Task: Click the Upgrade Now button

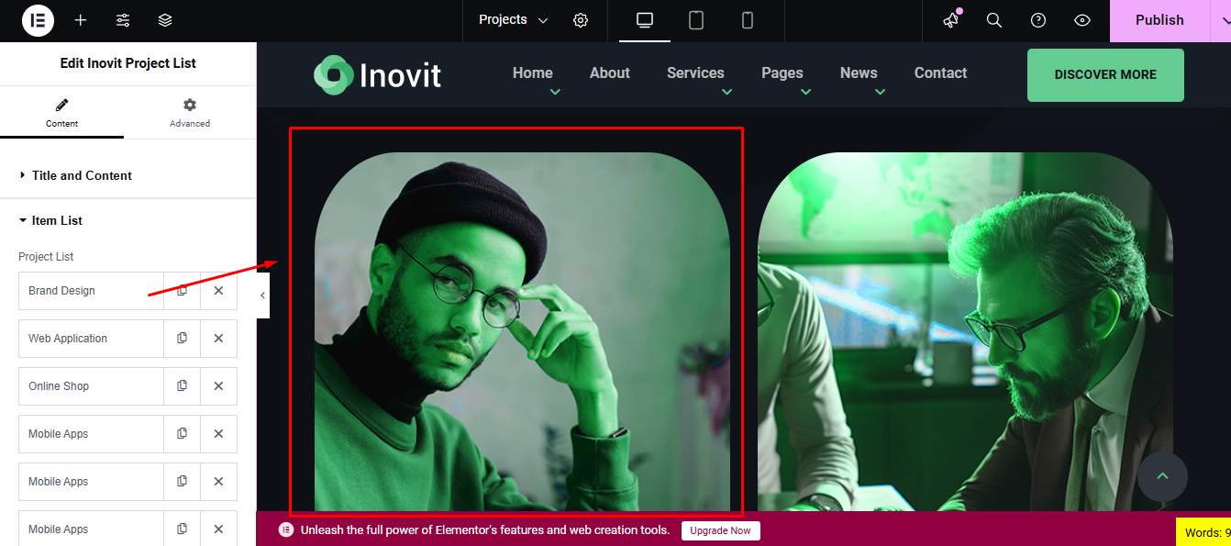Action: click(x=720, y=530)
